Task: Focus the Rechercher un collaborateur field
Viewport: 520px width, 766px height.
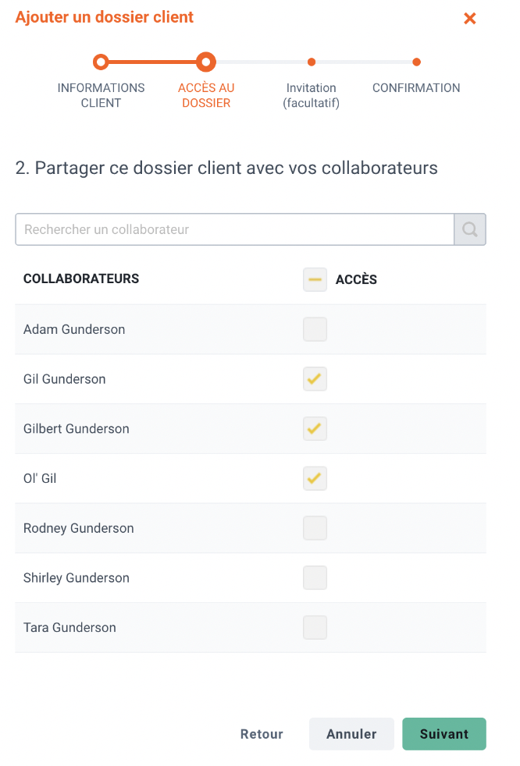Action: pyautogui.click(x=235, y=229)
